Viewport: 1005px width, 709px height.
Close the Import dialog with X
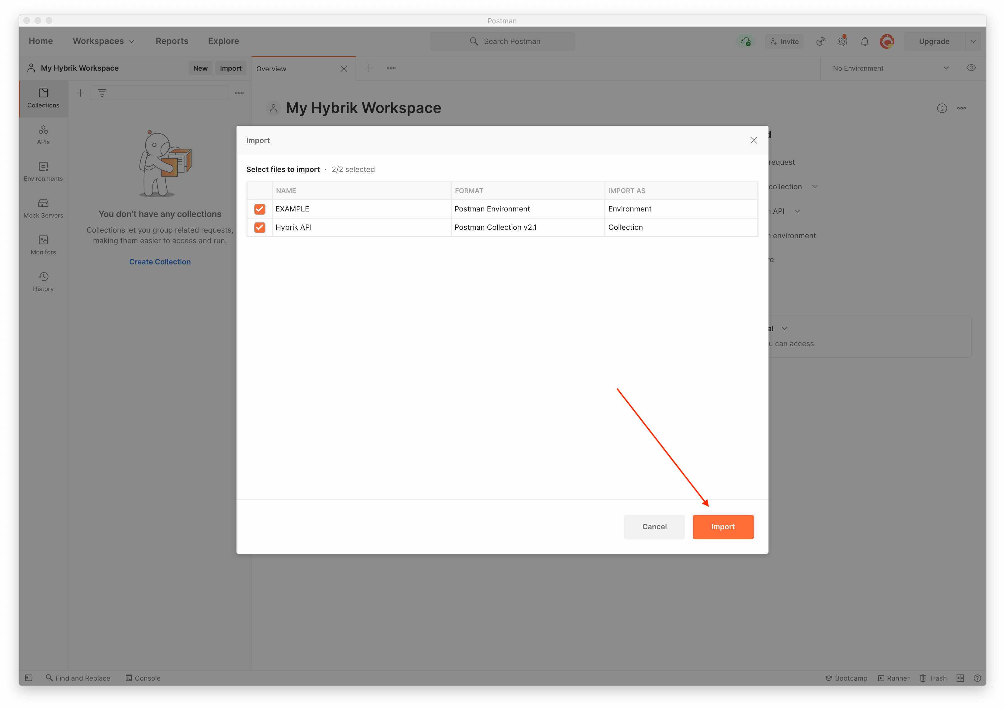click(x=754, y=141)
